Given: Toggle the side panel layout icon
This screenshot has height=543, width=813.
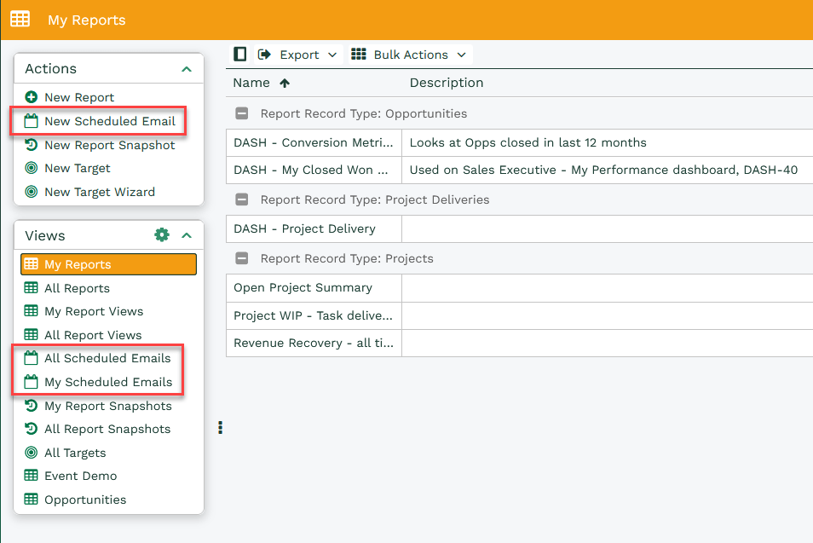Looking at the screenshot, I should 240,54.
